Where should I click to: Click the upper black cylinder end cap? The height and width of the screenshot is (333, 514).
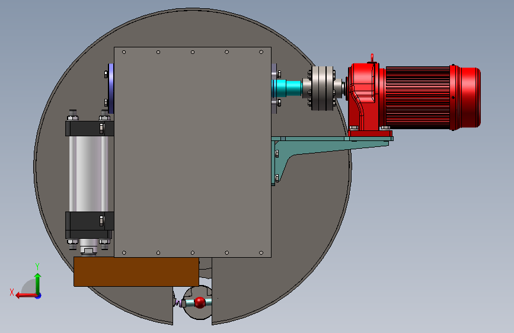point(90,129)
